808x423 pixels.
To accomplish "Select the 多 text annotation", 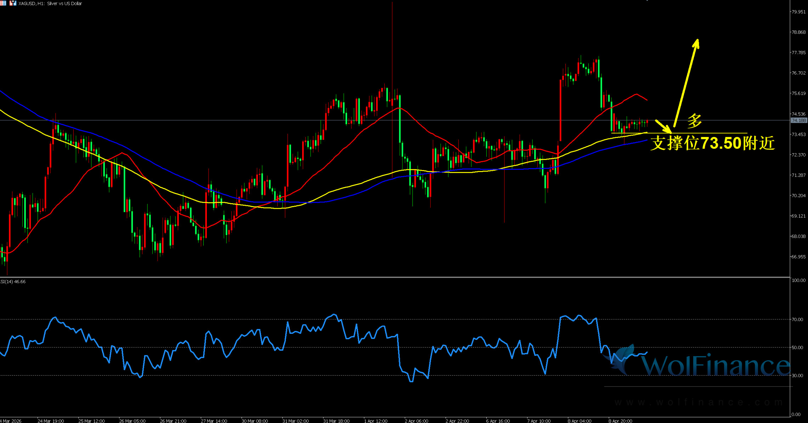I will tap(694, 121).
